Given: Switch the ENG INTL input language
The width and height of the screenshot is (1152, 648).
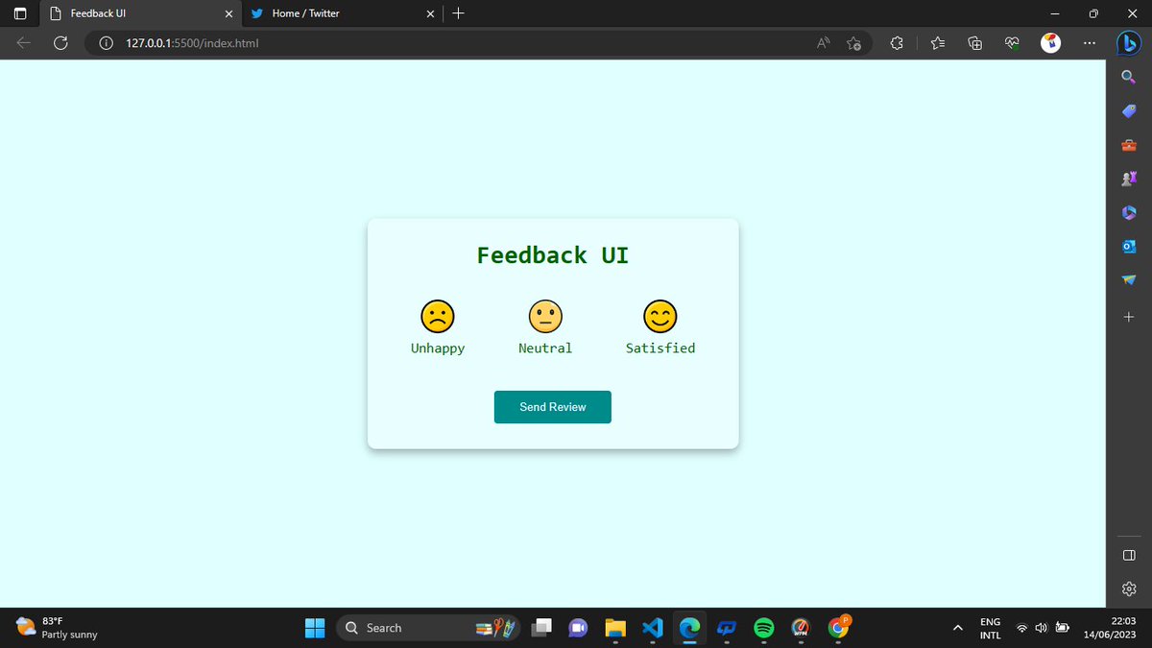Looking at the screenshot, I should point(991,628).
